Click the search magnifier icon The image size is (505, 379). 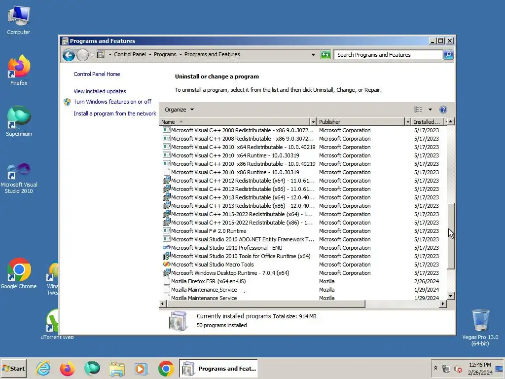coord(448,55)
